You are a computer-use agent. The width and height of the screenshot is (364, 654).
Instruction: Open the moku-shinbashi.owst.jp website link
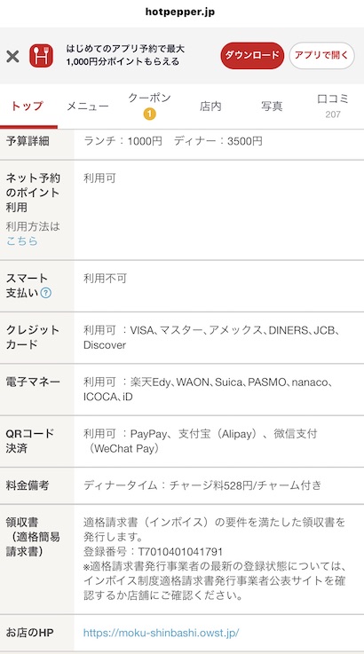pos(161,633)
